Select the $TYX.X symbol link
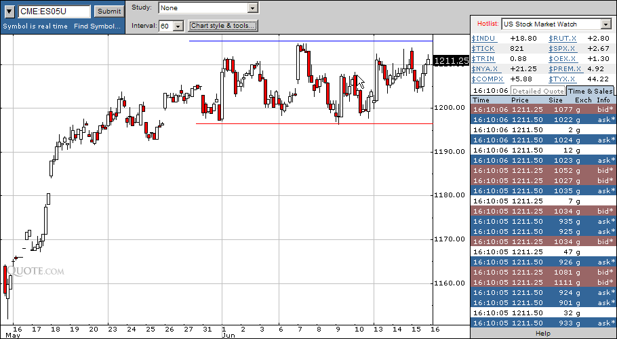 point(563,79)
